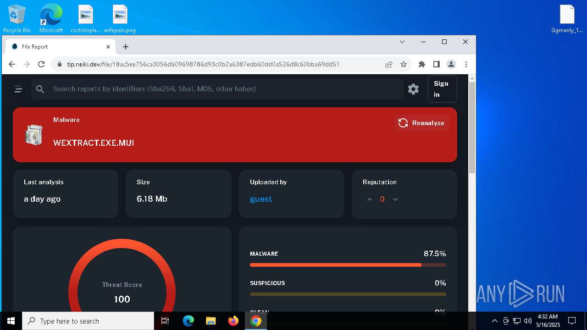
Task: Click the MALWARE percentage bar
Action: tap(348, 265)
